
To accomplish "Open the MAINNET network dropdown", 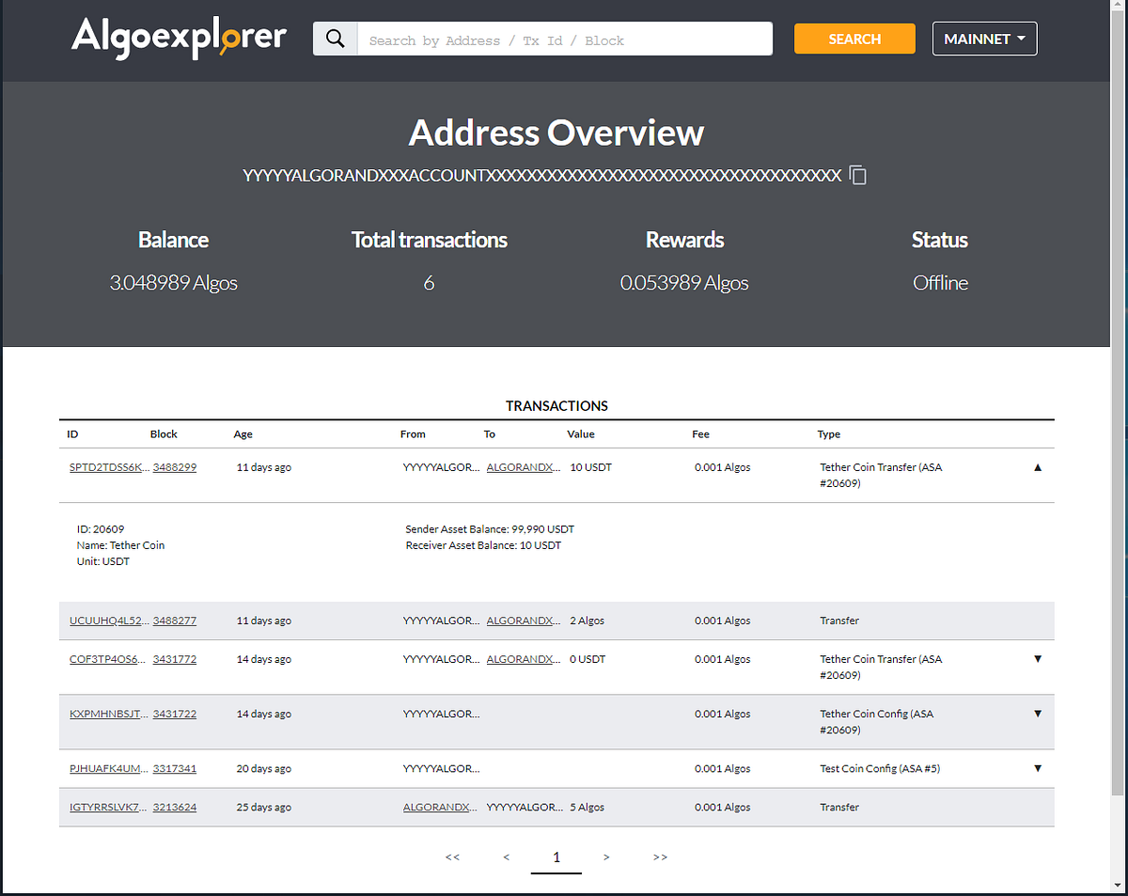I will point(984,39).
